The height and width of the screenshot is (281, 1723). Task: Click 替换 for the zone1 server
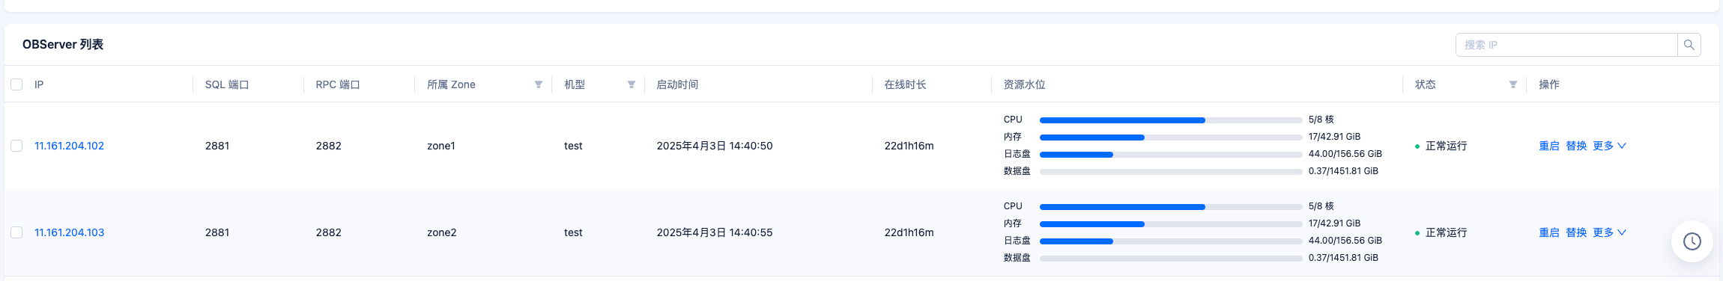pos(1576,146)
